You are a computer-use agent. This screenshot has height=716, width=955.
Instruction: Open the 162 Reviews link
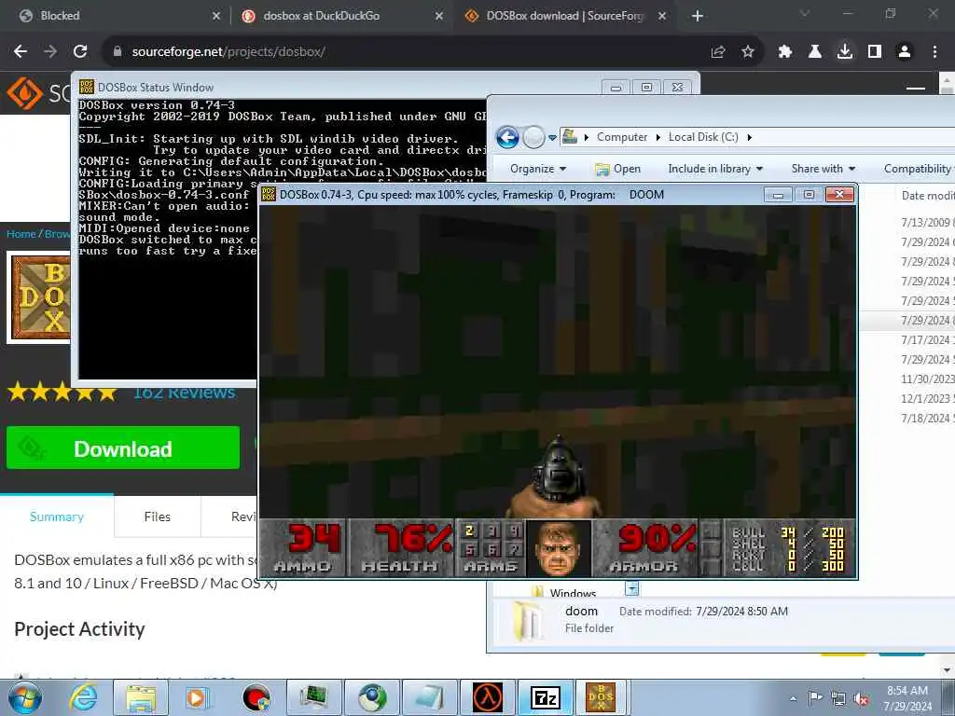coord(184,392)
